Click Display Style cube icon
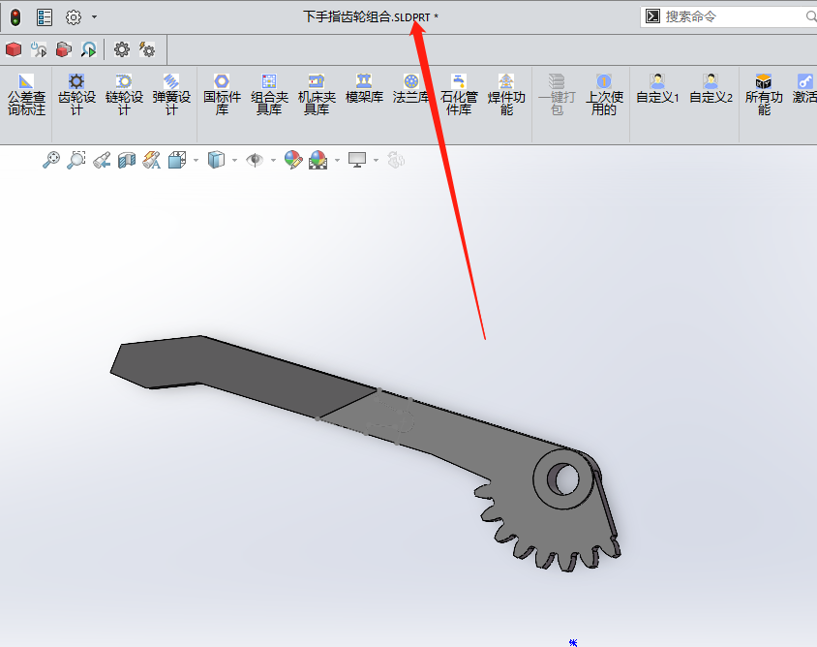 pos(216,160)
